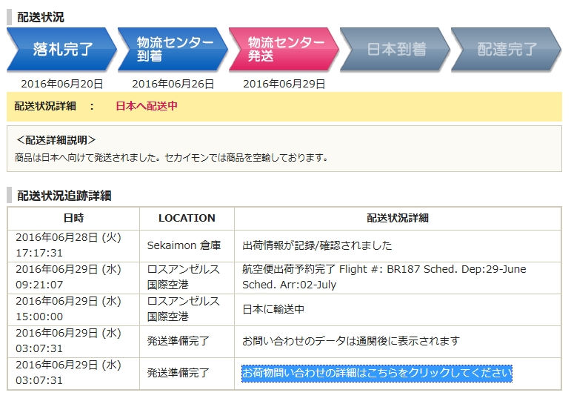Click the 落札完了 progress step
This screenshot has width=571, height=404.
click(61, 49)
